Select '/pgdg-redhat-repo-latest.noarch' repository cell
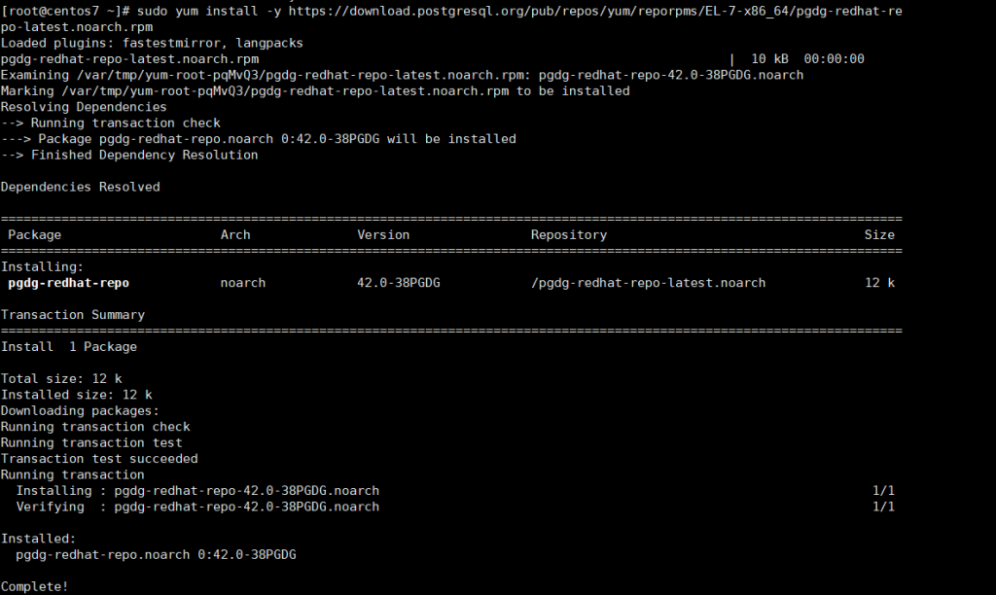Viewport: 996px width, 595px height. point(648,283)
